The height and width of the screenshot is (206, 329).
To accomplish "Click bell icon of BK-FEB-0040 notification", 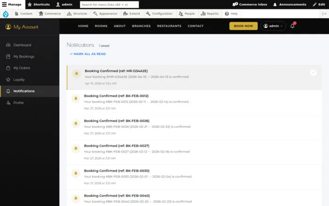I will 76,198.
